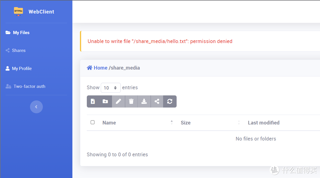The height and width of the screenshot is (178, 320).
Task: Click the home house icon in the breadcrumb
Action: [x=89, y=68]
